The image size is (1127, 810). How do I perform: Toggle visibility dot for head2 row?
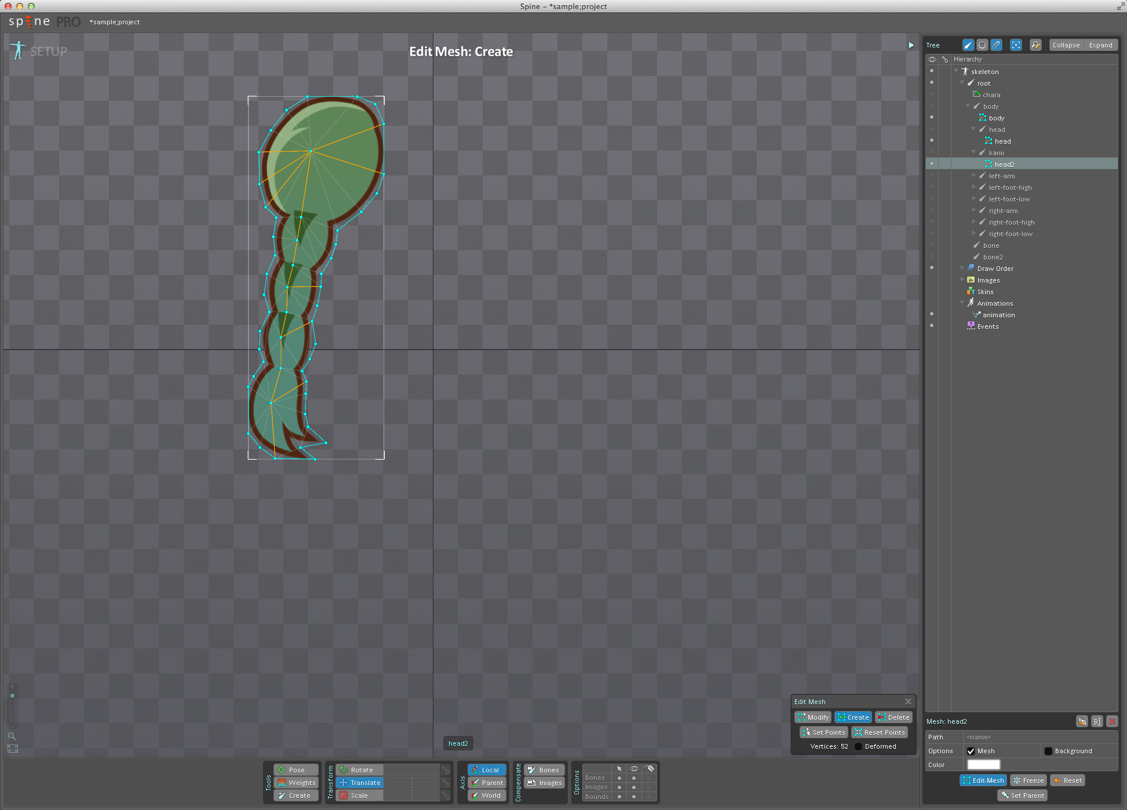point(932,164)
